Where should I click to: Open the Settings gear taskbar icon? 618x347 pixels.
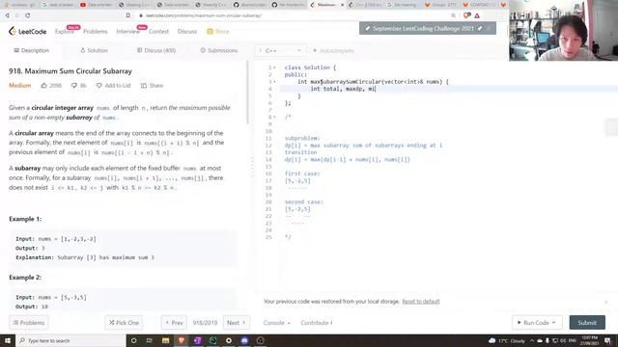(x=229, y=340)
